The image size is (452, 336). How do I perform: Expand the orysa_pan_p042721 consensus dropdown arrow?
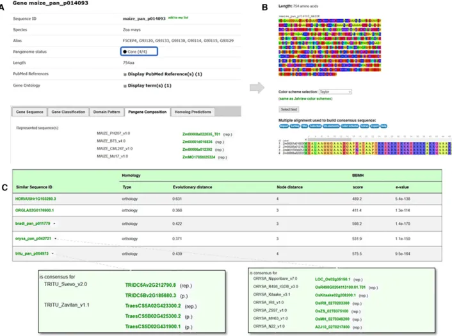55,238
